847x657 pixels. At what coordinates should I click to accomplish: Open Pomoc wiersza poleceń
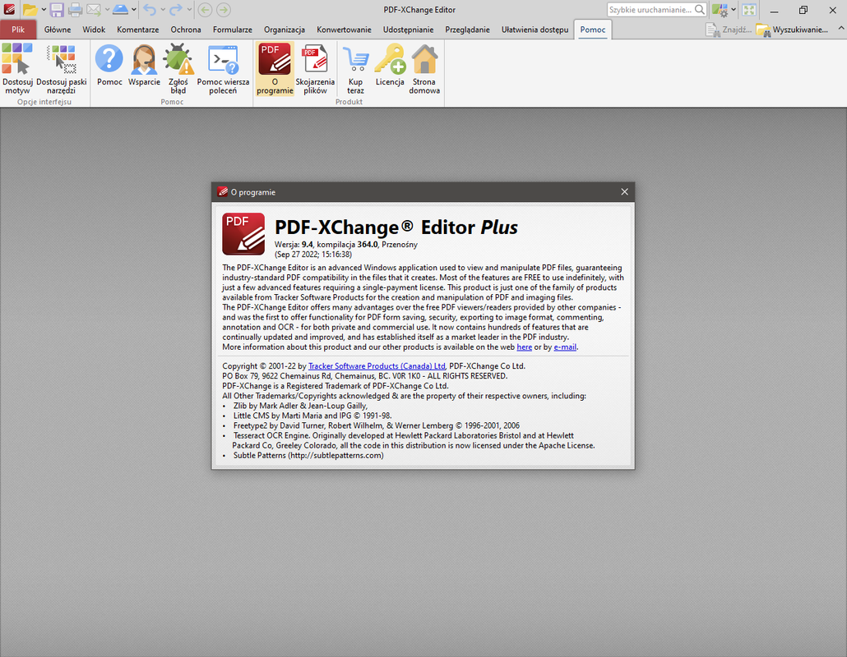(x=223, y=68)
